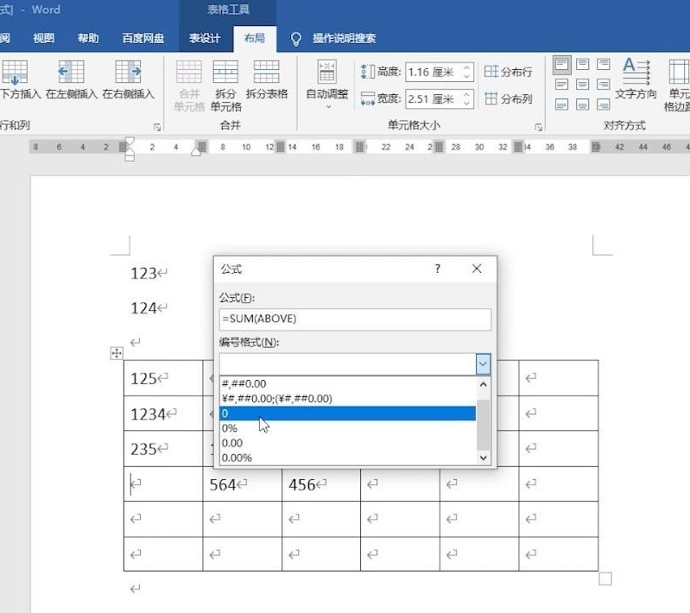This screenshot has height=613, width=690.
Task: Click the ruler left indent square marker
Action: point(130,157)
